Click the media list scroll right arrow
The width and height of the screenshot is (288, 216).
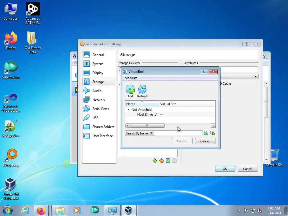[x=213, y=126]
